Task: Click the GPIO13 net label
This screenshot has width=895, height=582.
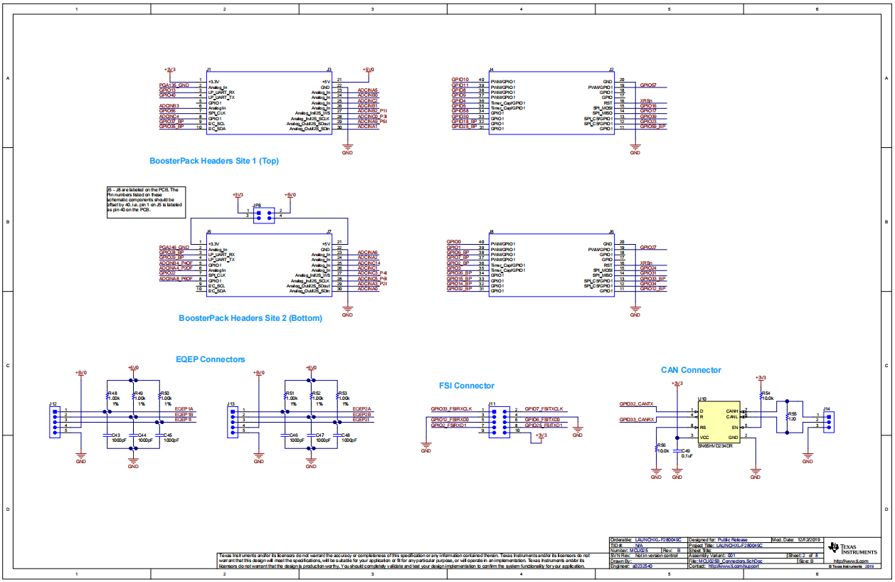Action: (x=167, y=90)
